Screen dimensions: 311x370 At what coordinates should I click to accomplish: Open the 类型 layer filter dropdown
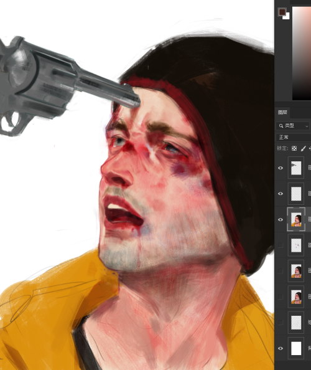tap(293, 126)
